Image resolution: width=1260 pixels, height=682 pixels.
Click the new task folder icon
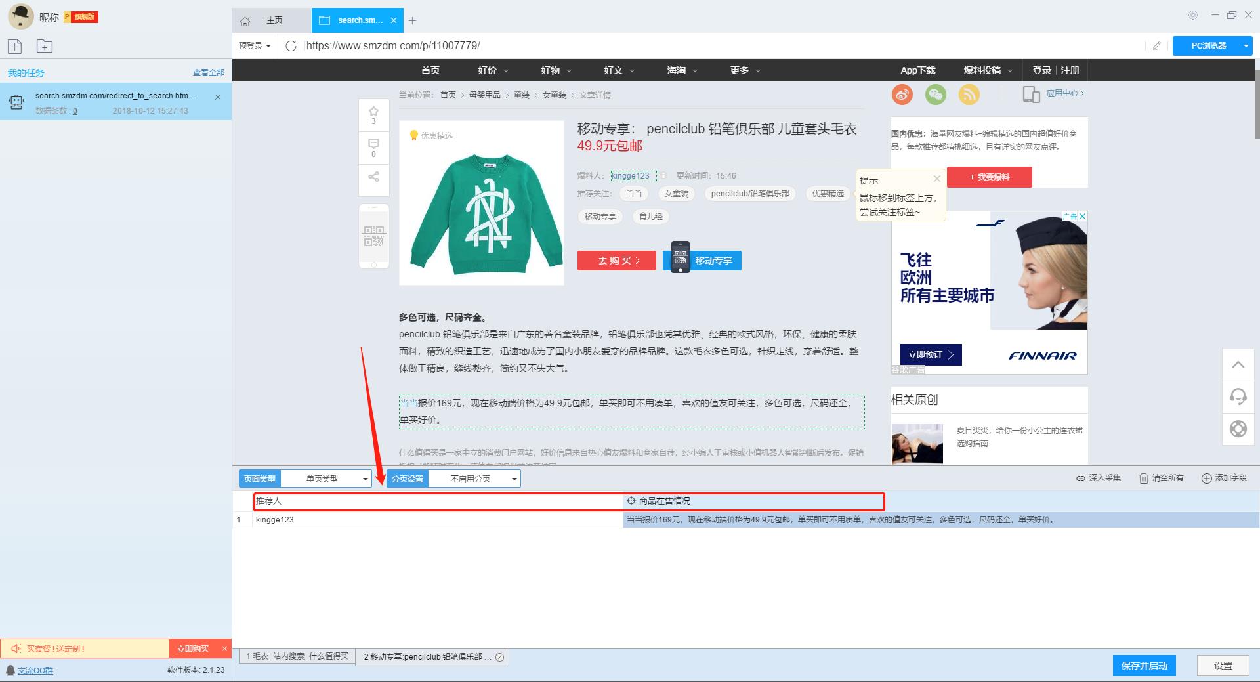click(x=45, y=46)
